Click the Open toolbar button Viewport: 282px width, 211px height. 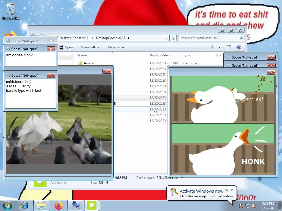coord(66,47)
